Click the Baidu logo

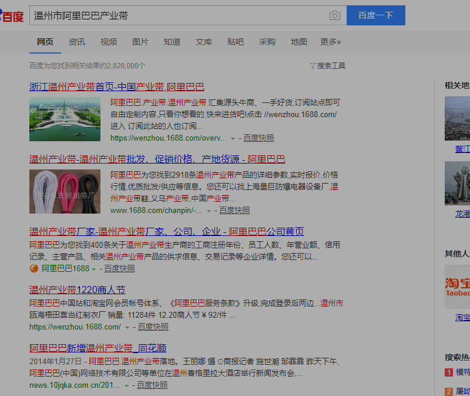click(x=12, y=16)
